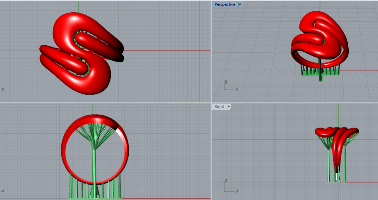Open the Perspective viewport dropdown arrow

(239, 4)
